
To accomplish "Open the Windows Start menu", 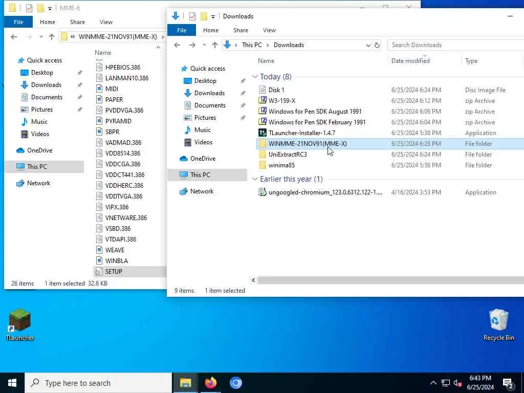I will [x=12, y=383].
